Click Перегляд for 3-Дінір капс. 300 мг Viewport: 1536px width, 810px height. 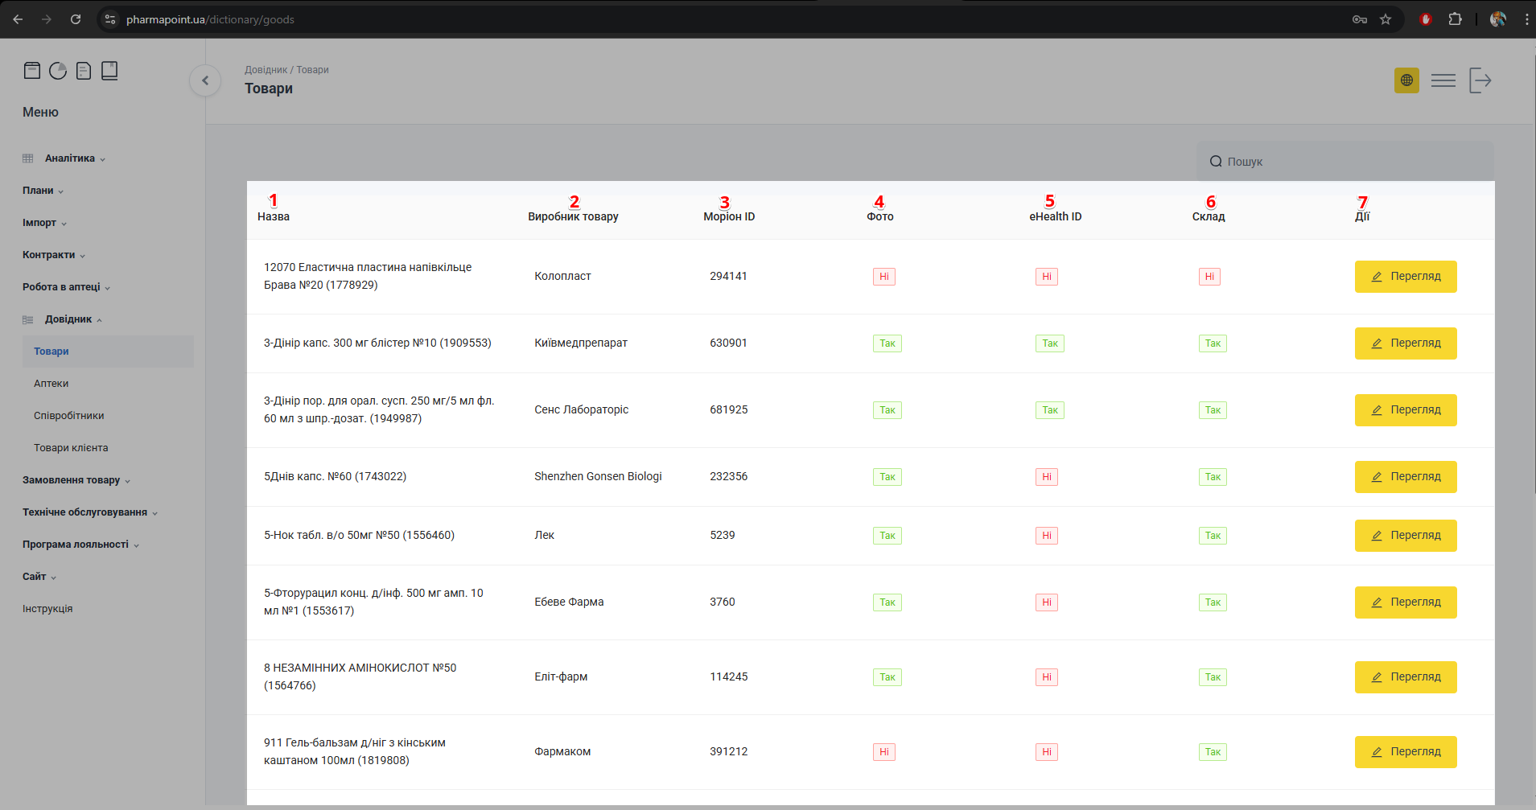pyautogui.click(x=1405, y=343)
